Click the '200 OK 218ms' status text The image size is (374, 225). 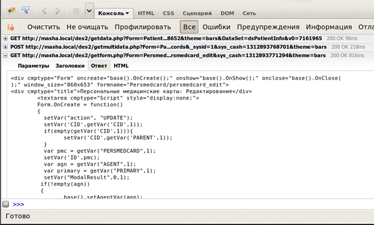(348, 47)
